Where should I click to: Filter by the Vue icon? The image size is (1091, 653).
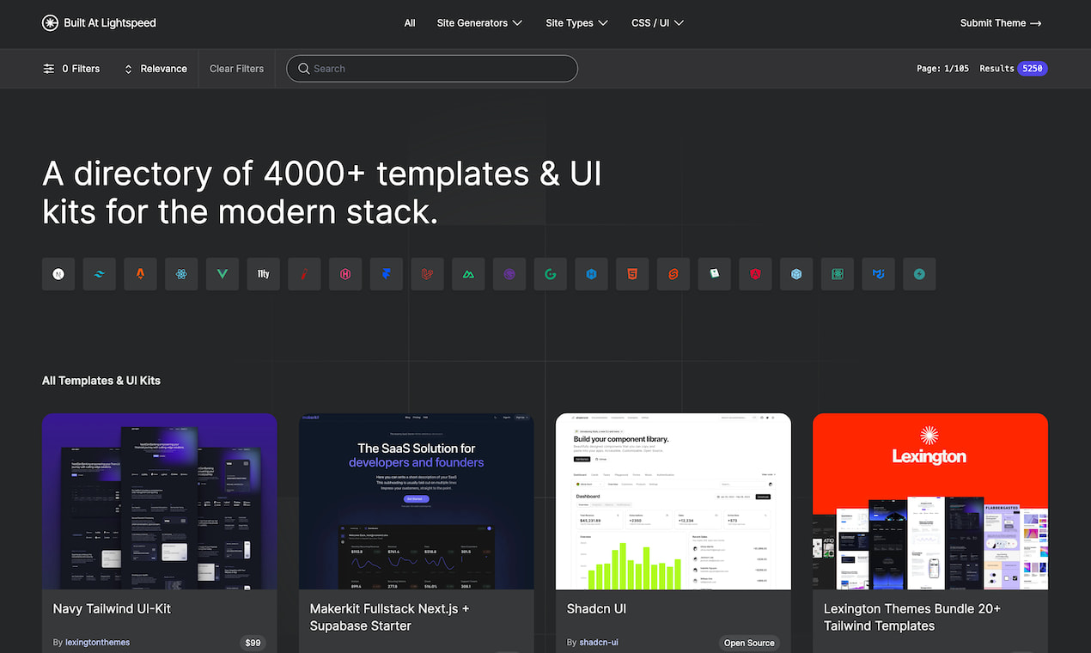(222, 274)
